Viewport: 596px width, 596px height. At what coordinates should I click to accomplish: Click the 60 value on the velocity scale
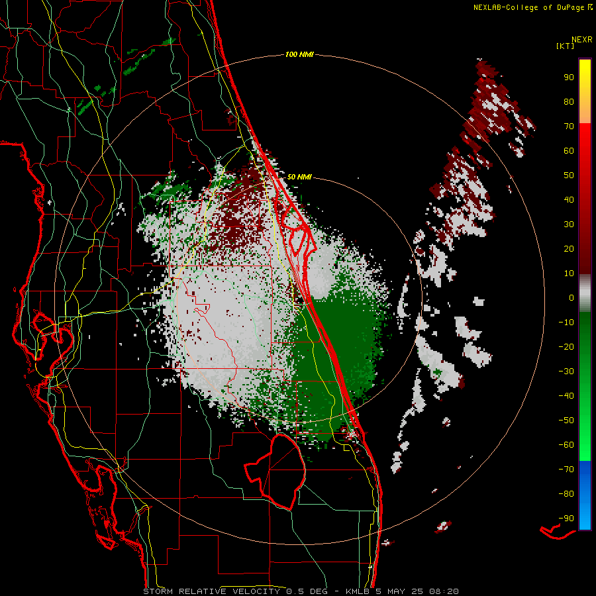pos(569,150)
